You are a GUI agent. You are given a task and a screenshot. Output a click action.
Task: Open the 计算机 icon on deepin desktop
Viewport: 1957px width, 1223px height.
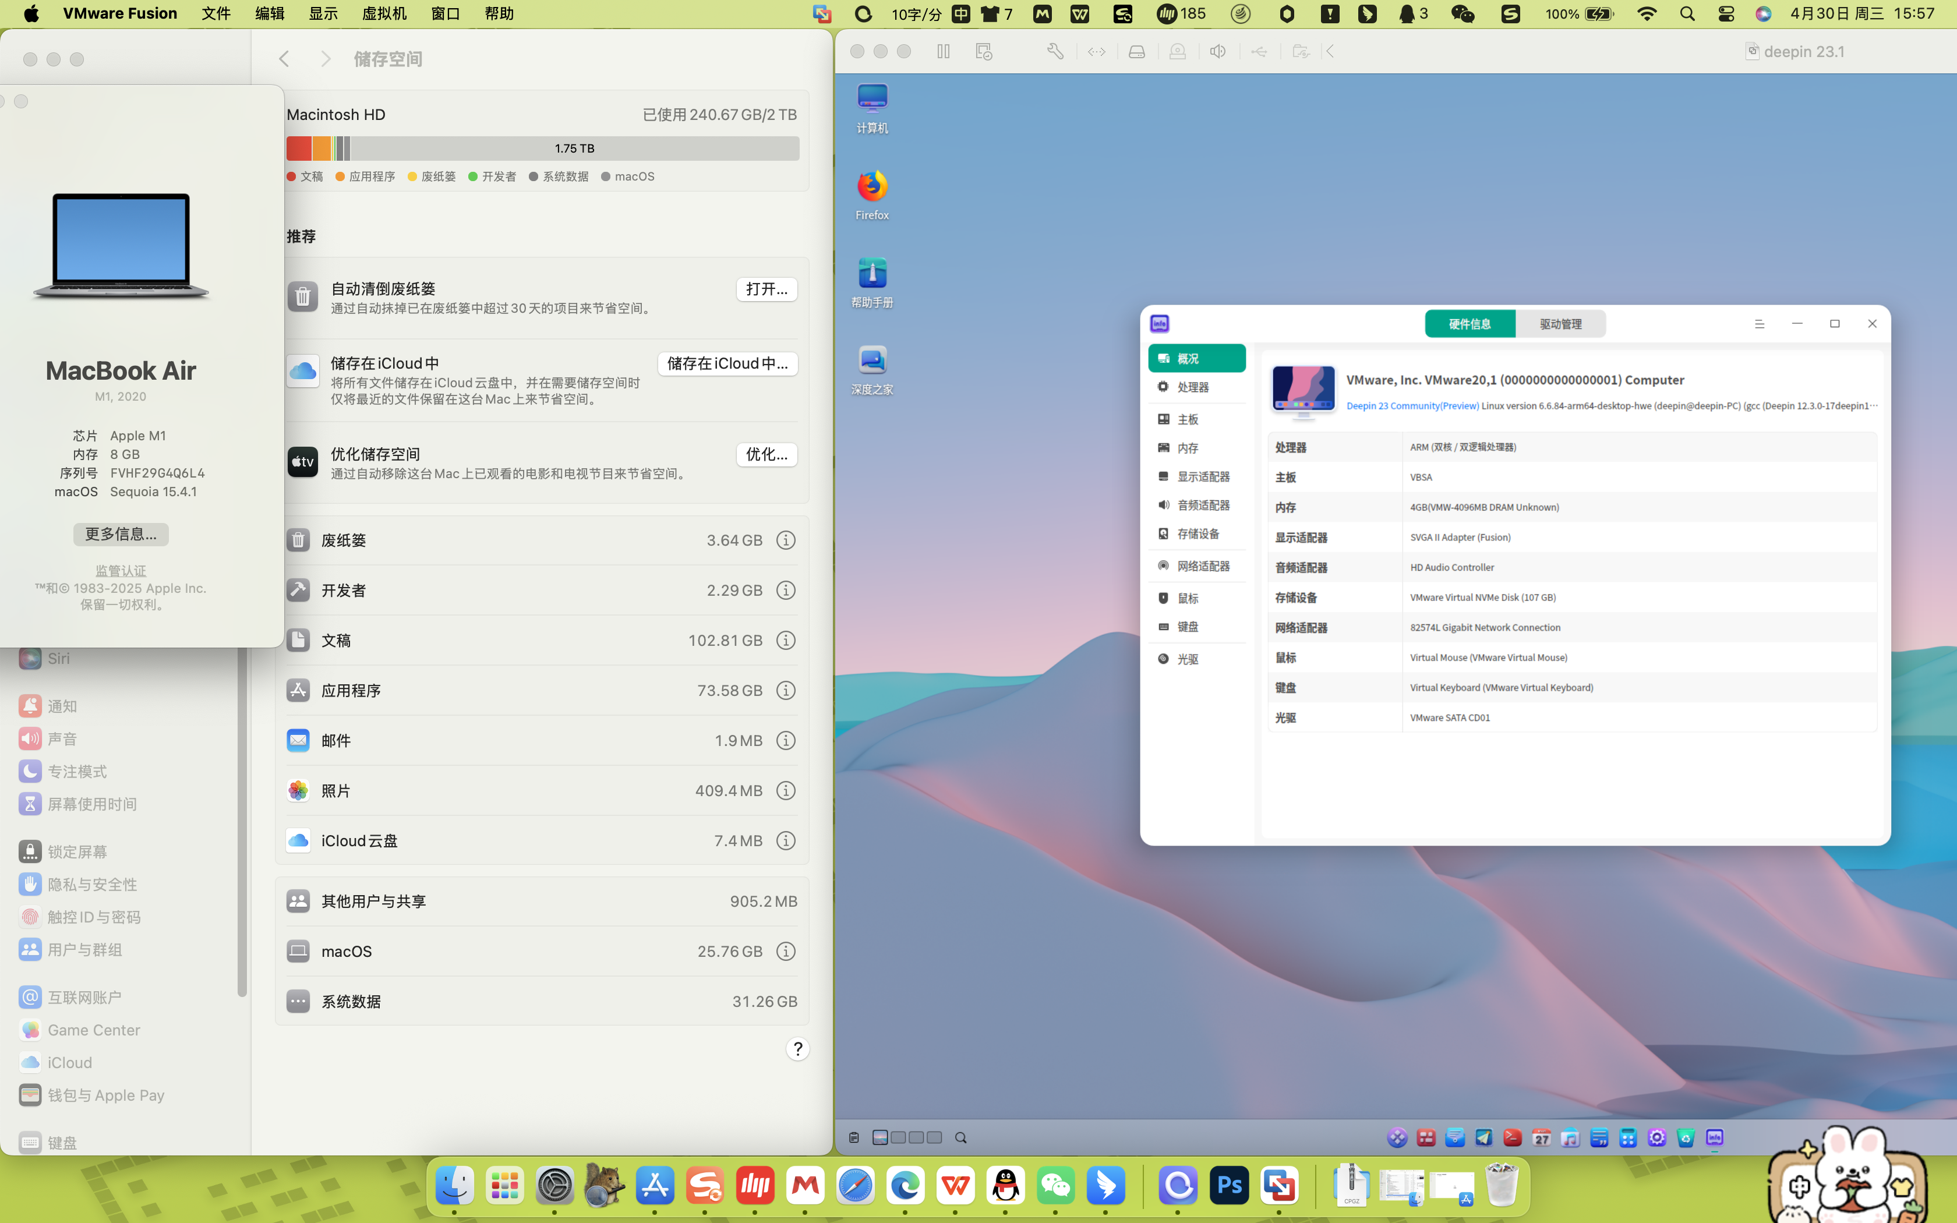pyautogui.click(x=872, y=108)
